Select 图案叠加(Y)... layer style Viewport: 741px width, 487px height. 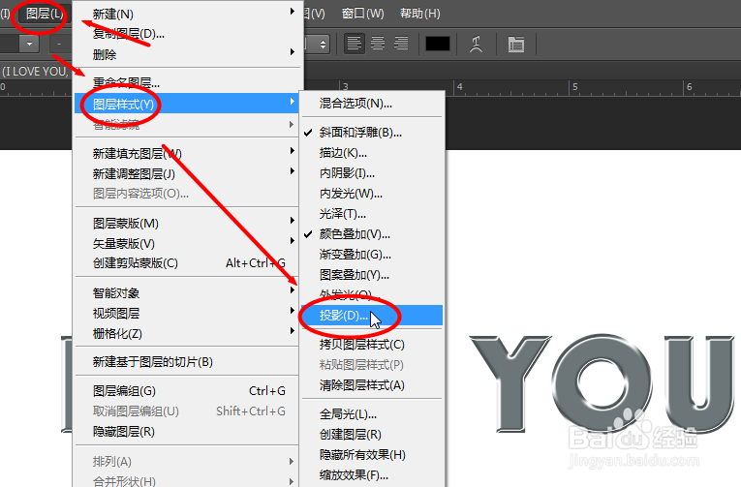(x=372, y=275)
